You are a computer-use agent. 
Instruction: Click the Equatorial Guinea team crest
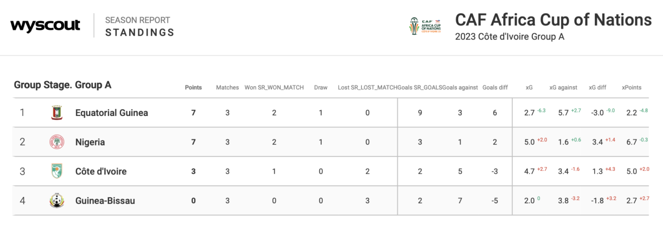[x=57, y=113]
